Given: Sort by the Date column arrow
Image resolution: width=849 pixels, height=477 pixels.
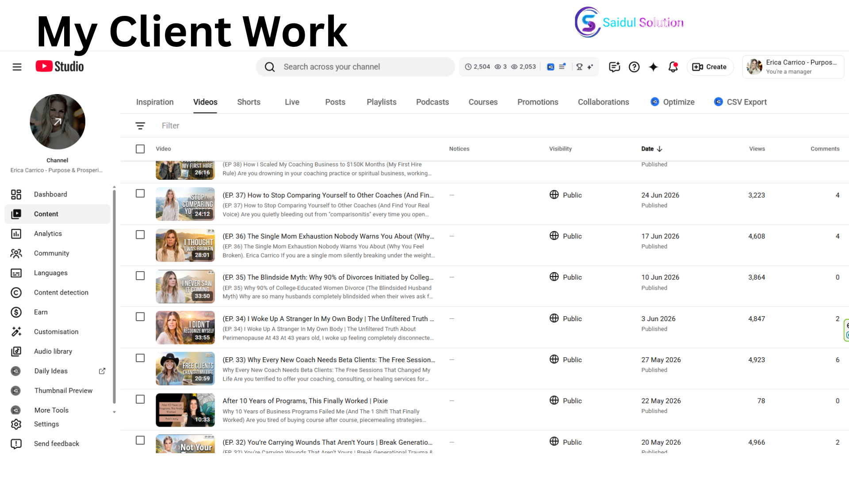Looking at the screenshot, I should pos(659,149).
